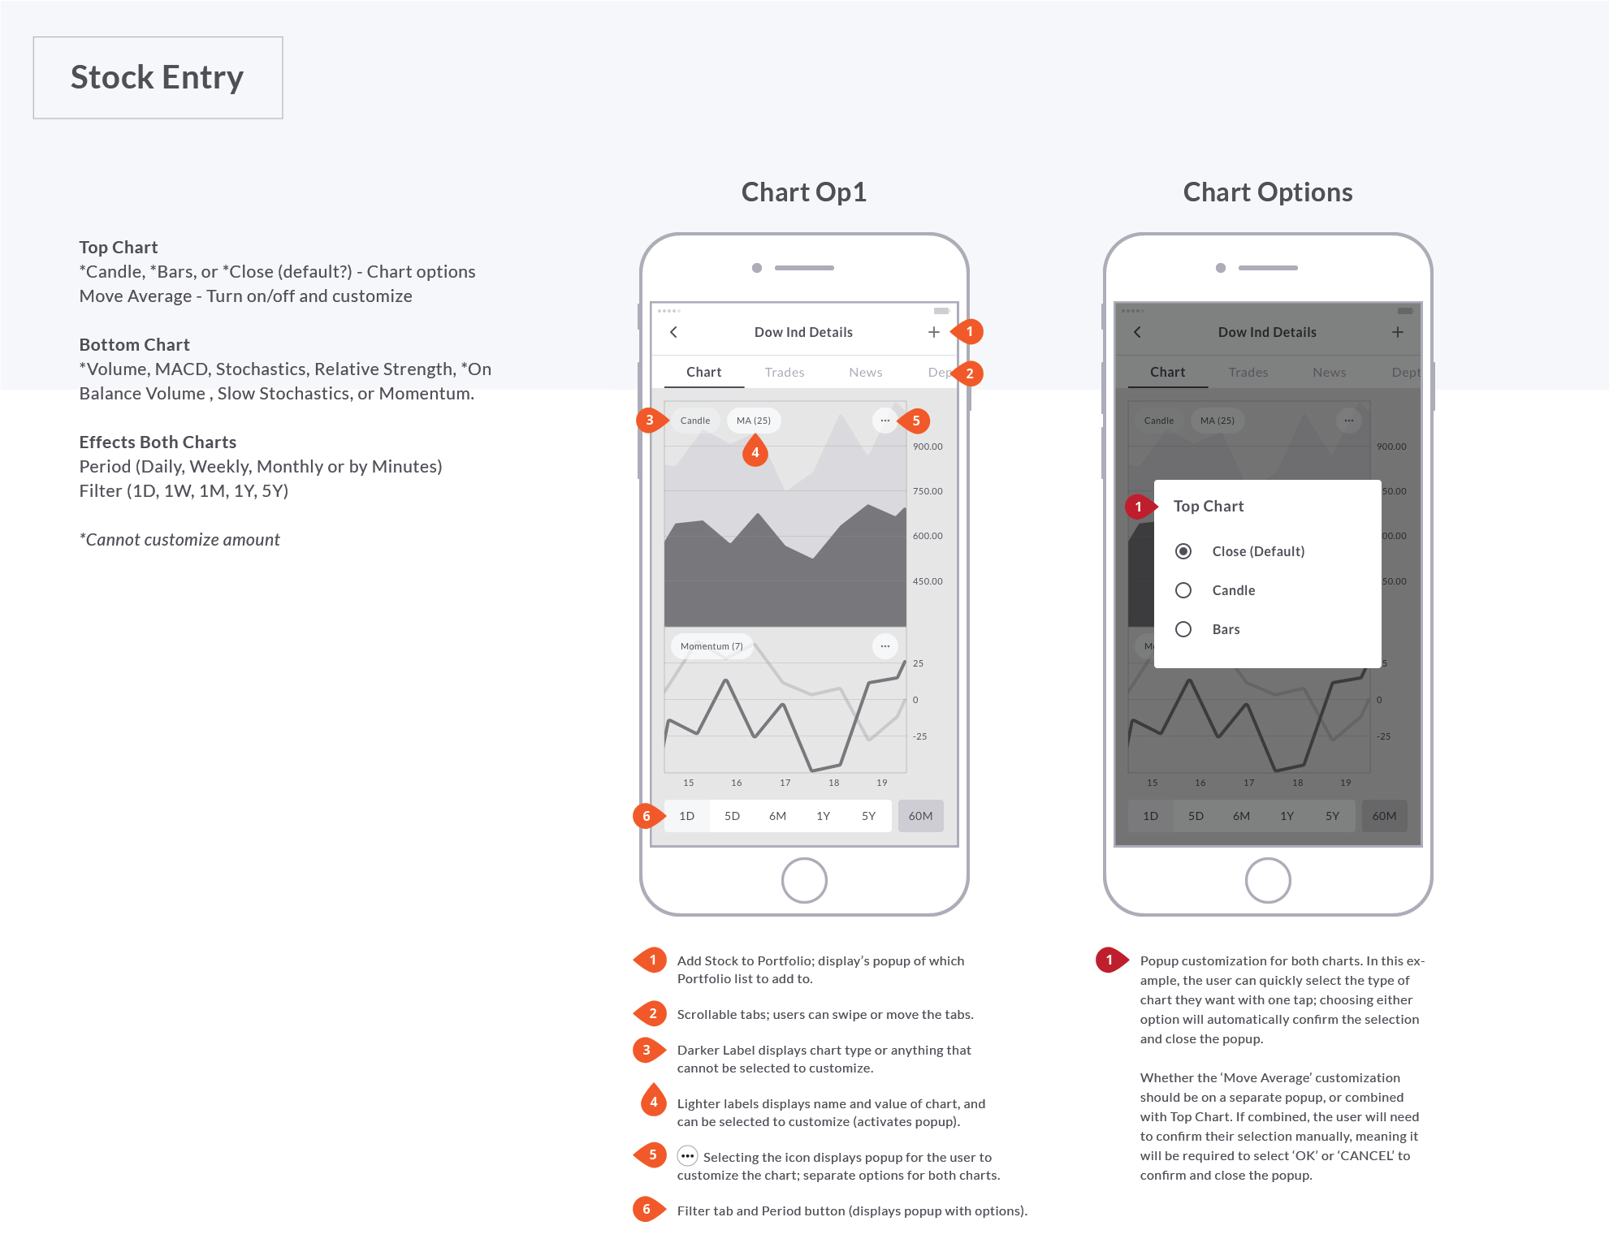The width and height of the screenshot is (1609, 1243).
Task: Expand the Dep tab navigation
Action: (x=941, y=372)
